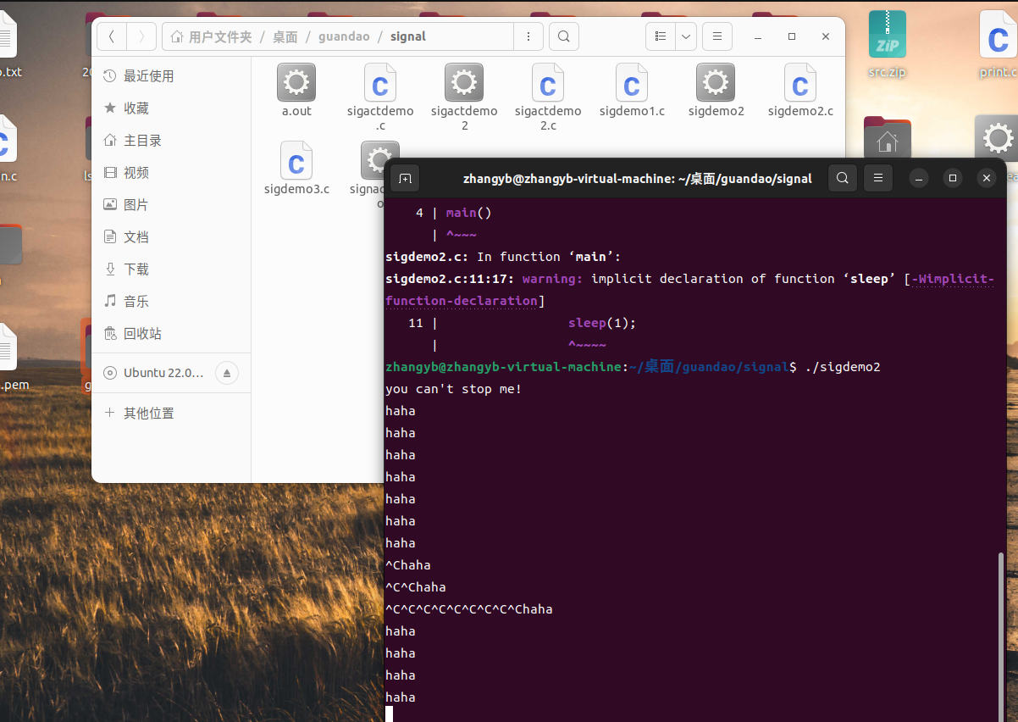Open Trash (回收站) in sidebar

tap(171, 334)
